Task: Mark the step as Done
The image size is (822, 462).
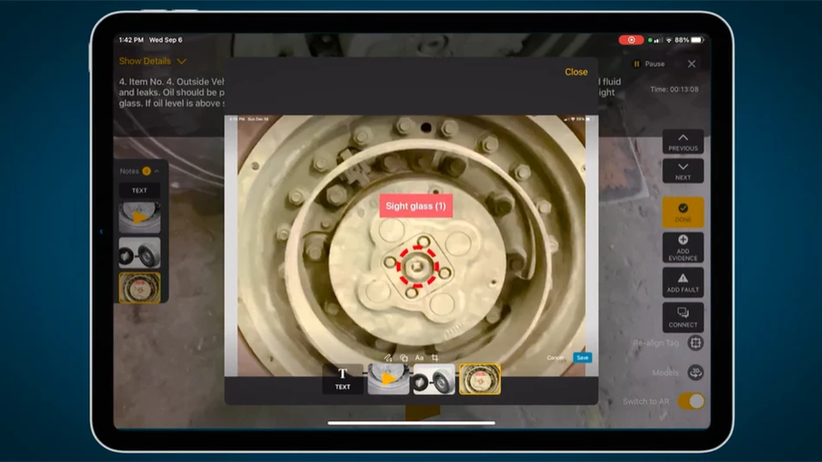Action: coord(682,212)
